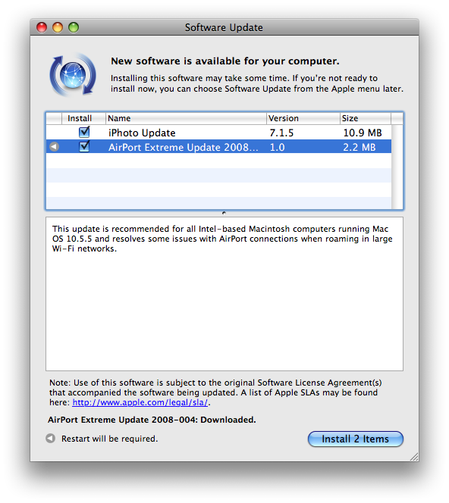Open the apple.com/legal/sla link
Image resolution: width=449 pixels, height=503 pixels.
[x=140, y=402]
